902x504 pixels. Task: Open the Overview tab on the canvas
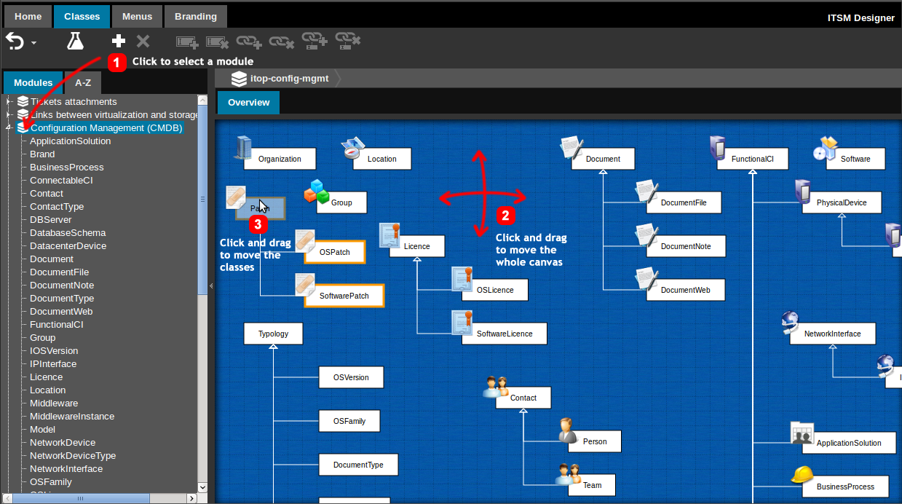(x=248, y=103)
